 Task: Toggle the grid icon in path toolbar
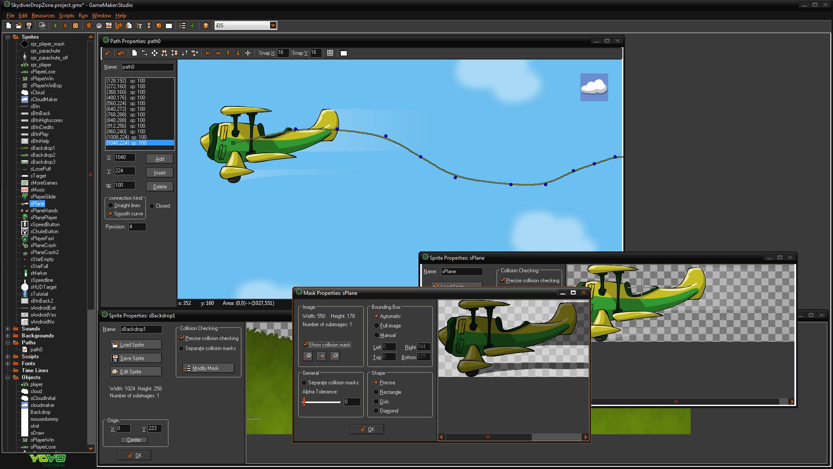(x=330, y=53)
